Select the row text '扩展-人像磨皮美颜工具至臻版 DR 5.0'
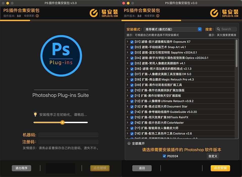242x177 pixels. coord(166,74)
